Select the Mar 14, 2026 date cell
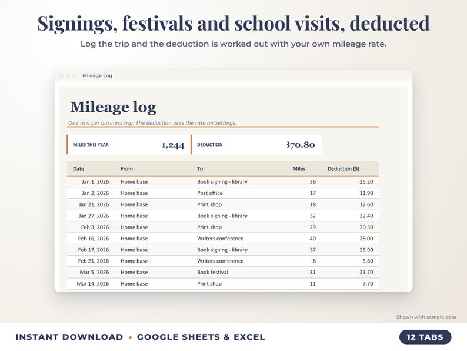 point(93,284)
